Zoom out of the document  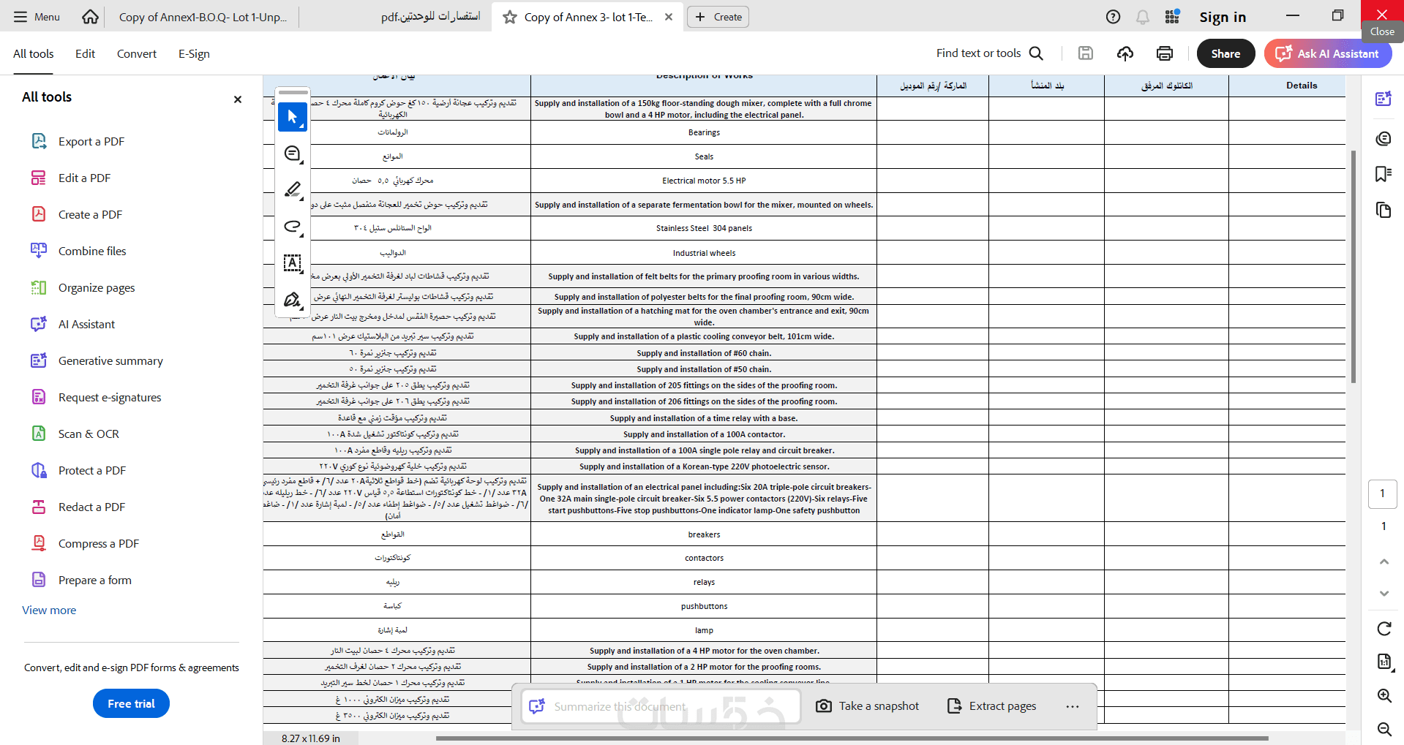1384,729
